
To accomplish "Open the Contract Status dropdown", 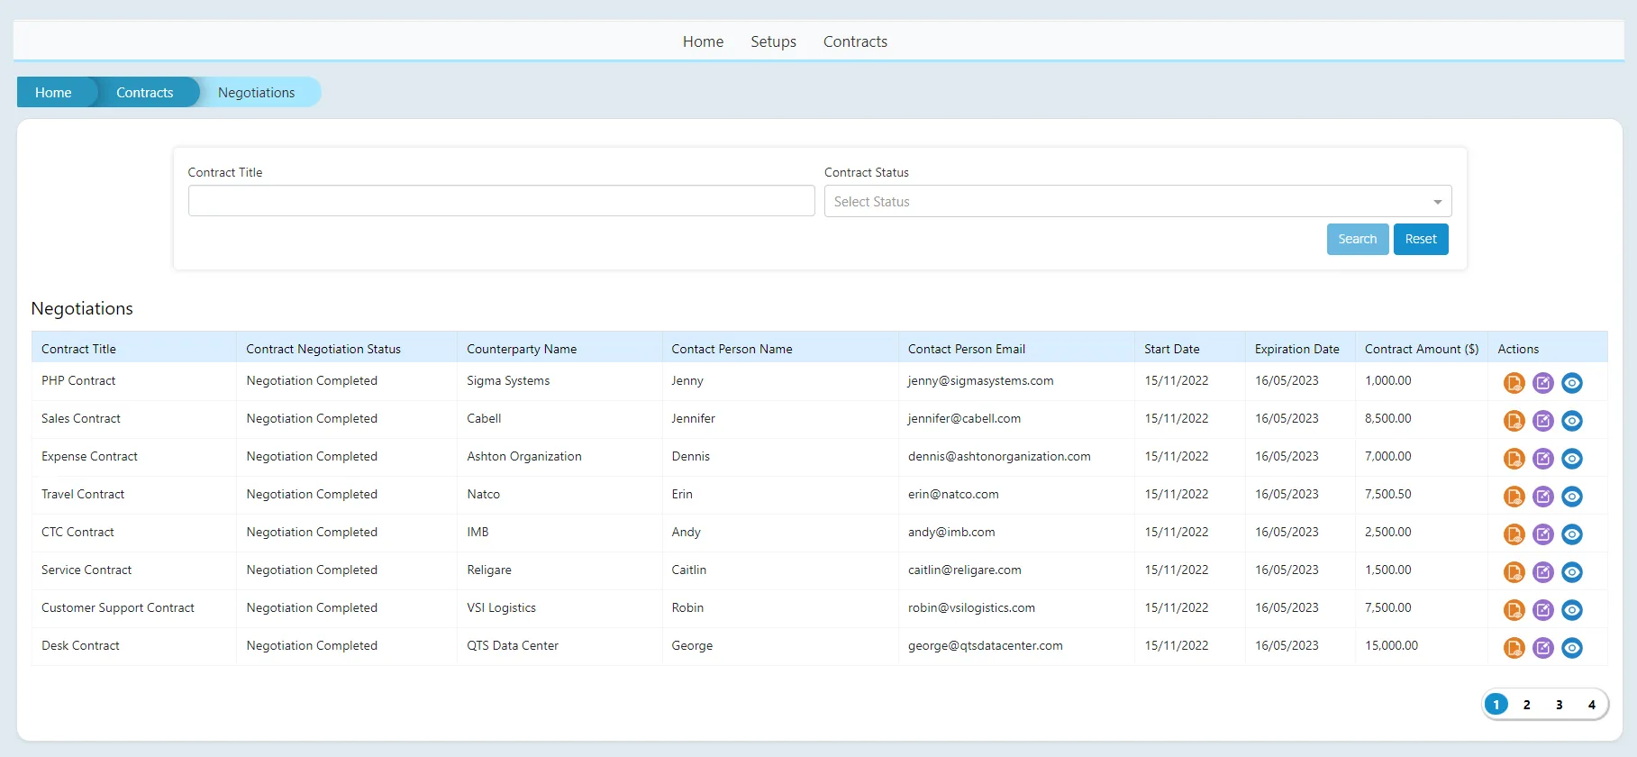I will (1137, 202).
